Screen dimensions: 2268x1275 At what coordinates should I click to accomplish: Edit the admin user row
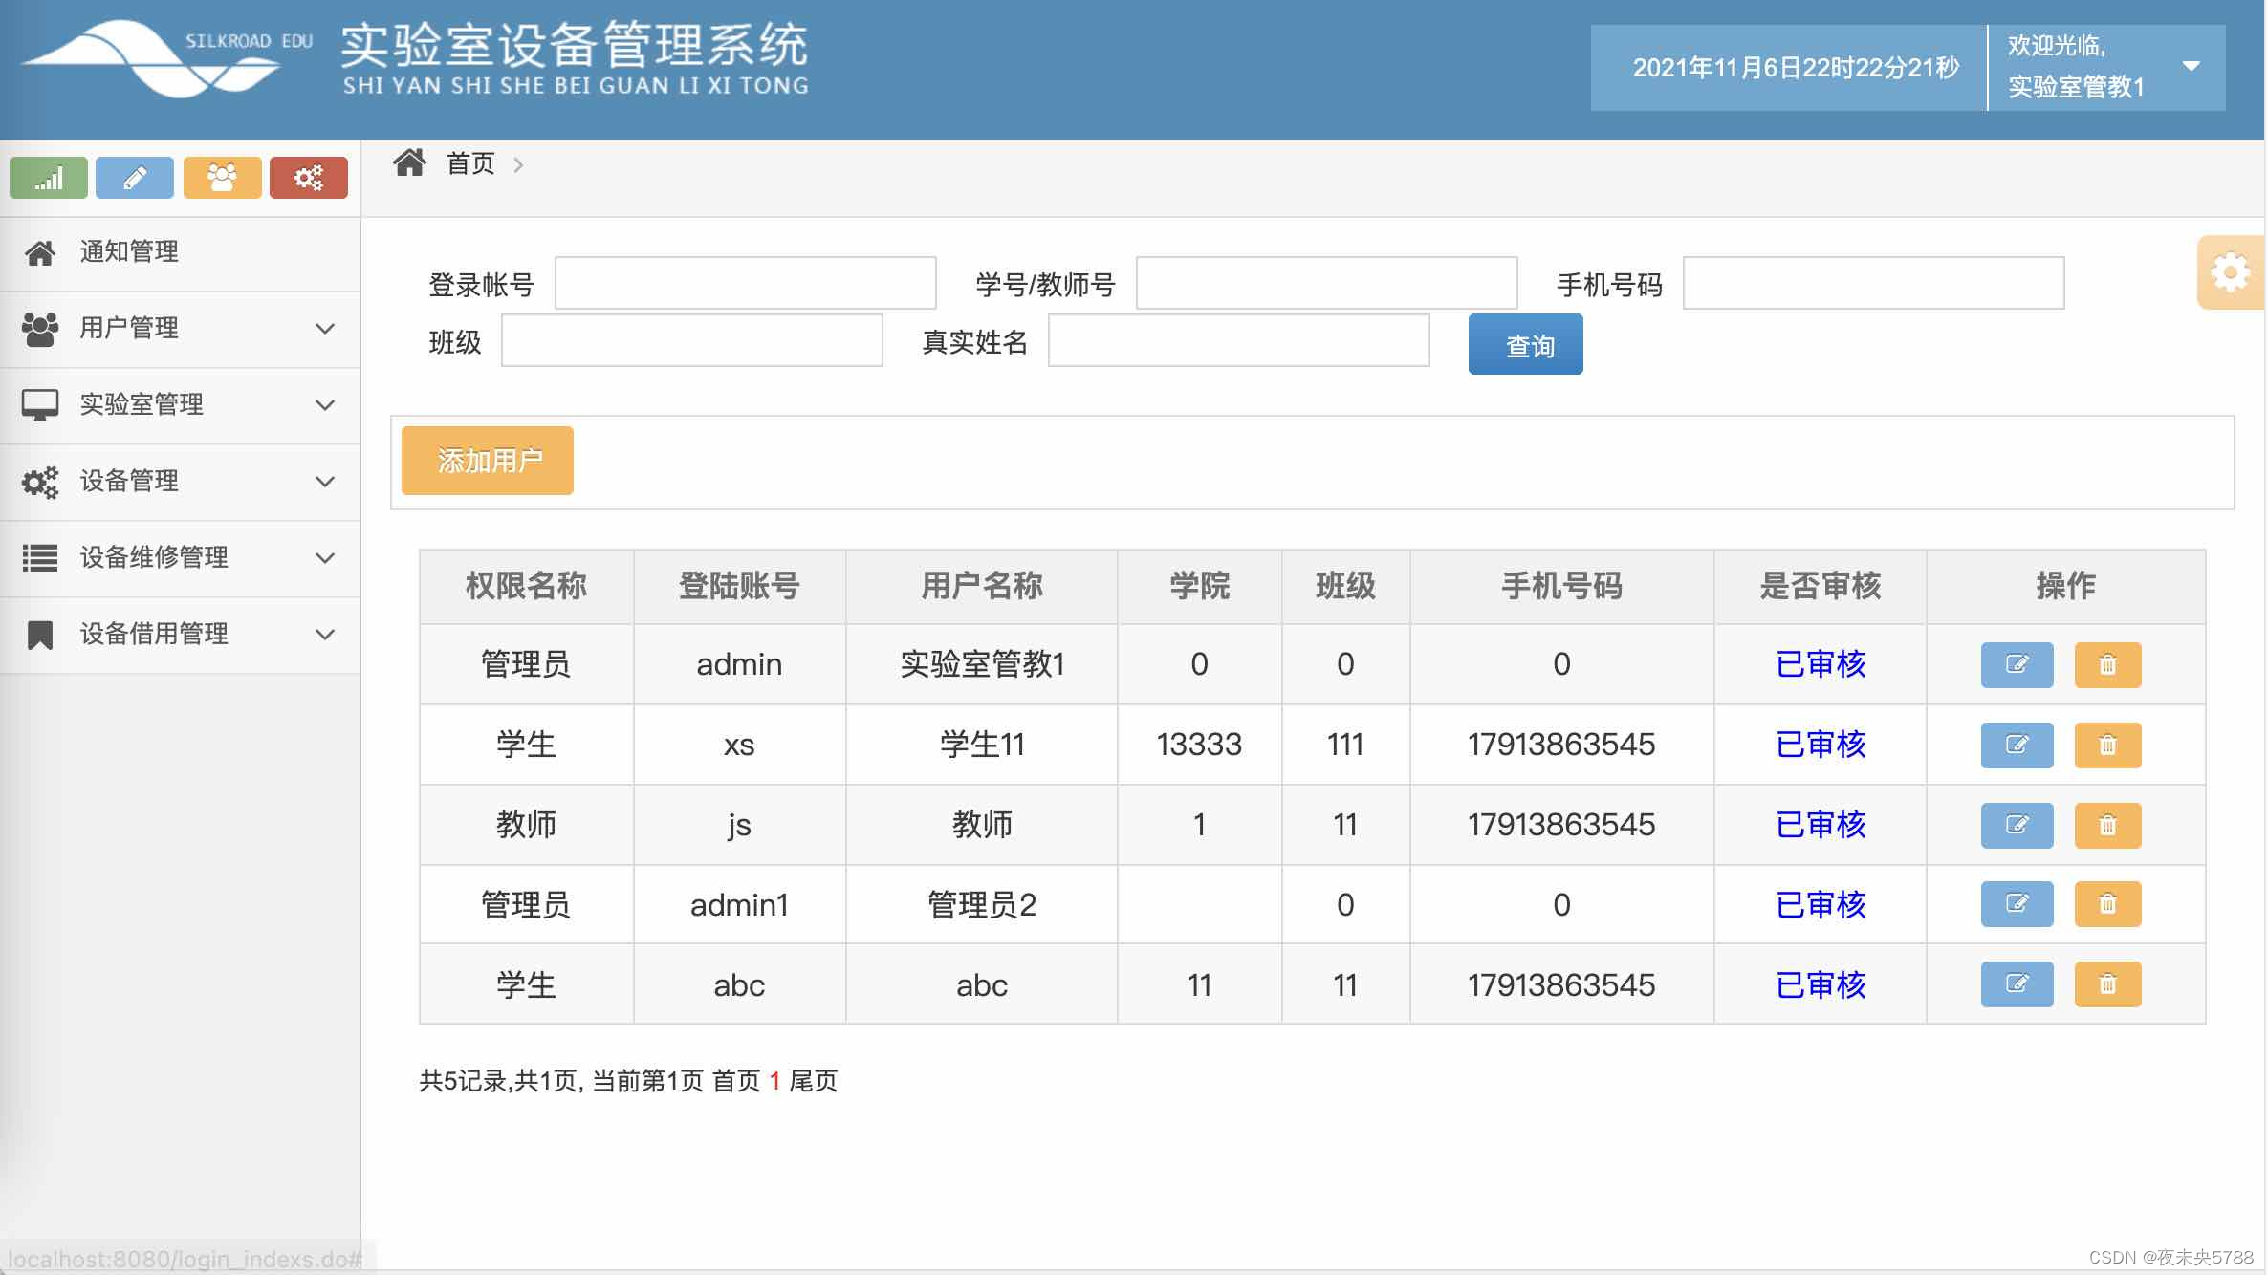tap(2016, 664)
